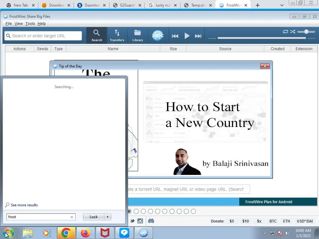Open the View menu

tap(18, 24)
